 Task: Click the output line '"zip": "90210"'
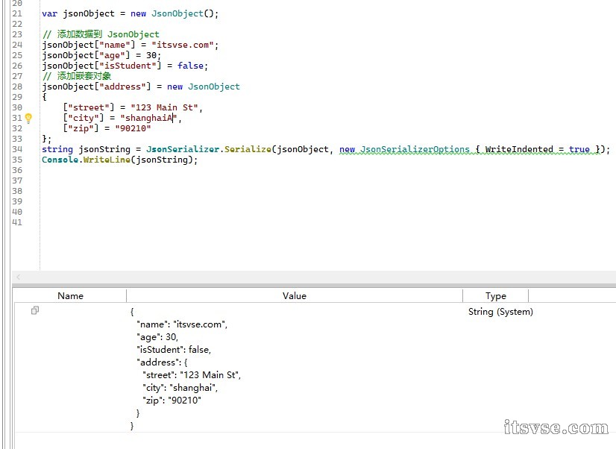click(172, 401)
